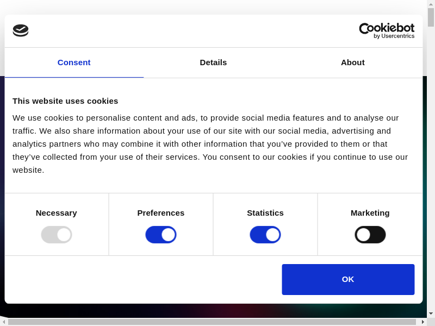435x326 pixels.
Task: Click the horizontal scrollbar track
Action: coord(212,322)
